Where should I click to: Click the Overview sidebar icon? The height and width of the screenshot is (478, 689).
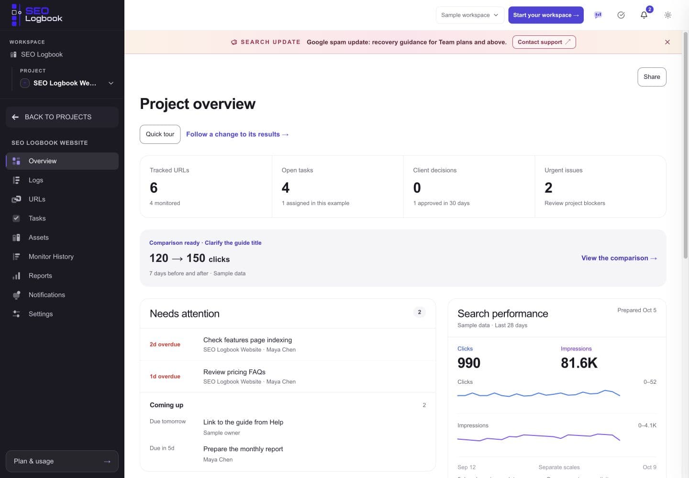(16, 161)
